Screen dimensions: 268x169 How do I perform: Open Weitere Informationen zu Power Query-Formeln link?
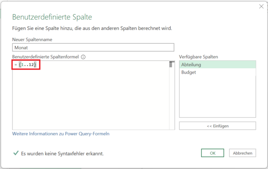point(61,134)
